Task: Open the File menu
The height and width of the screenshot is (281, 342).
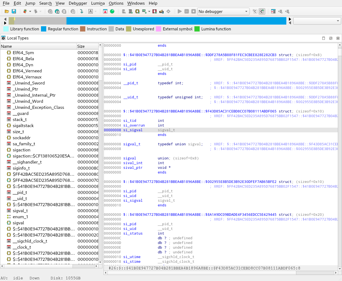Action: (x=6, y=3)
